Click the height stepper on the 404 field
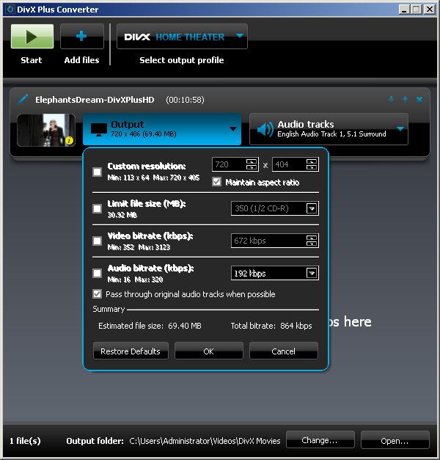This screenshot has height=460, width=440. pyautogui.click(x=312, y=164)
